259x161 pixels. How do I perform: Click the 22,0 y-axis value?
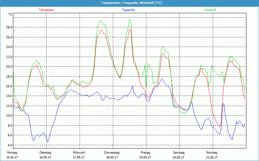click(9, 57)
